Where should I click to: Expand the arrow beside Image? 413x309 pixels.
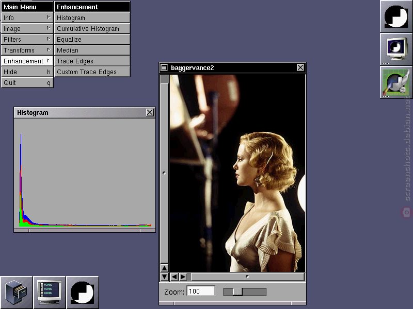click(x=49, y=28)
